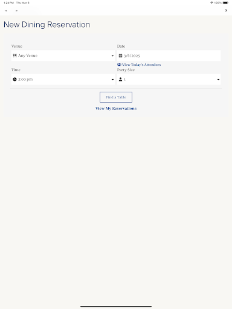Click the attendees group icon
This screenshot has height=309, width=232.
tap(119, 65)
